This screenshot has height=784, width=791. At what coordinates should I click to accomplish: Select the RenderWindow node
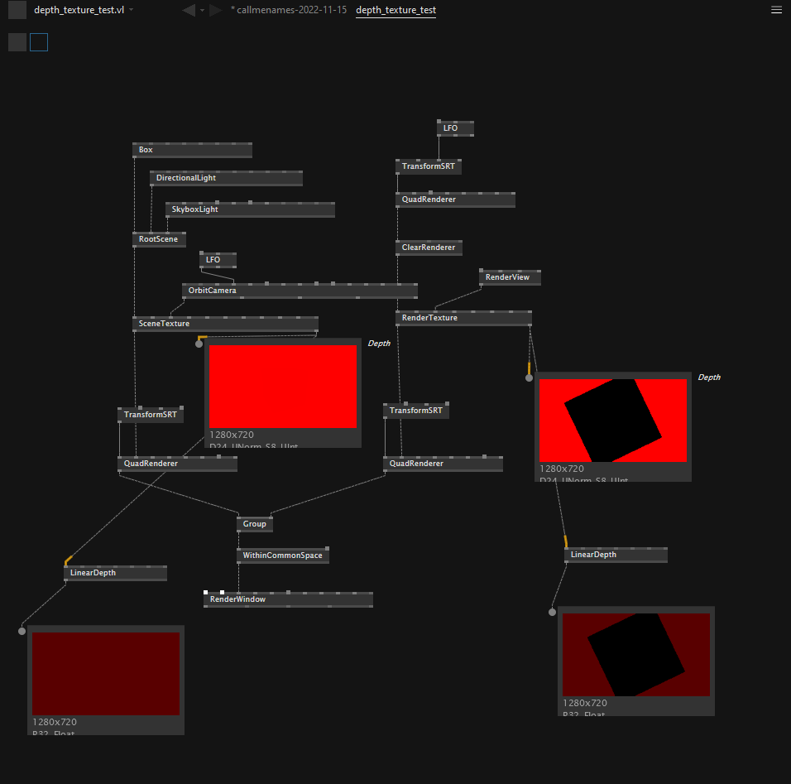(237, 599)
